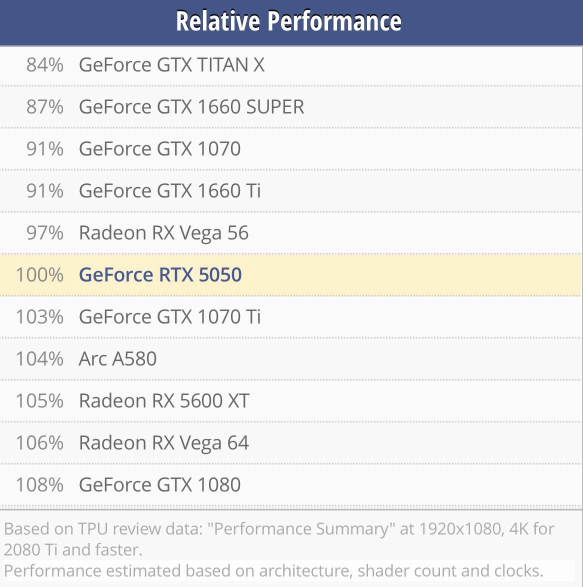Screen dimensions: 583x587
Task: Select the 108% performance value
Action: point(39,485)
